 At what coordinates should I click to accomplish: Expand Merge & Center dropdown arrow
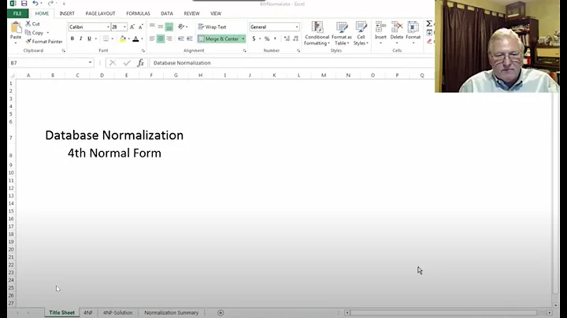[x=243, y=39]
